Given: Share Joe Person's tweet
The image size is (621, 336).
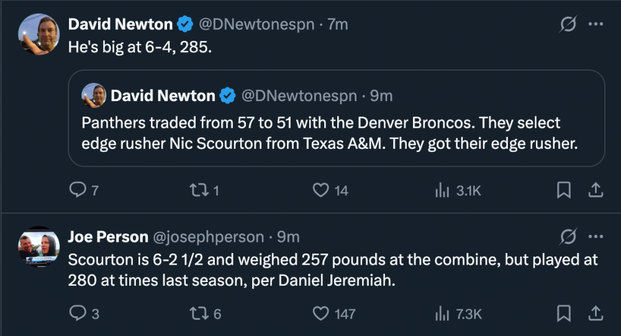Looking at the screenshot, I should [x=594, y=314].
